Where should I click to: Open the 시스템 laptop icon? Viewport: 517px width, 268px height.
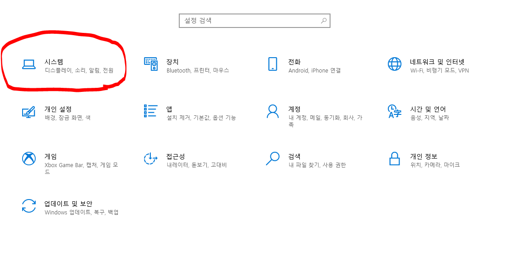[x=29, y=64]
